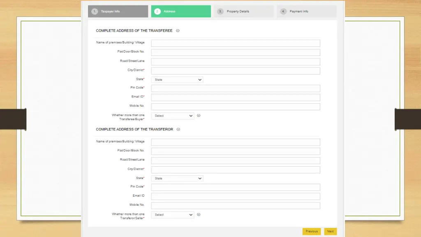Focus Transferor Road/Street/Lane field
Image resolution: width=421 pixels, height=237 pixels.
tap(236, 160)
